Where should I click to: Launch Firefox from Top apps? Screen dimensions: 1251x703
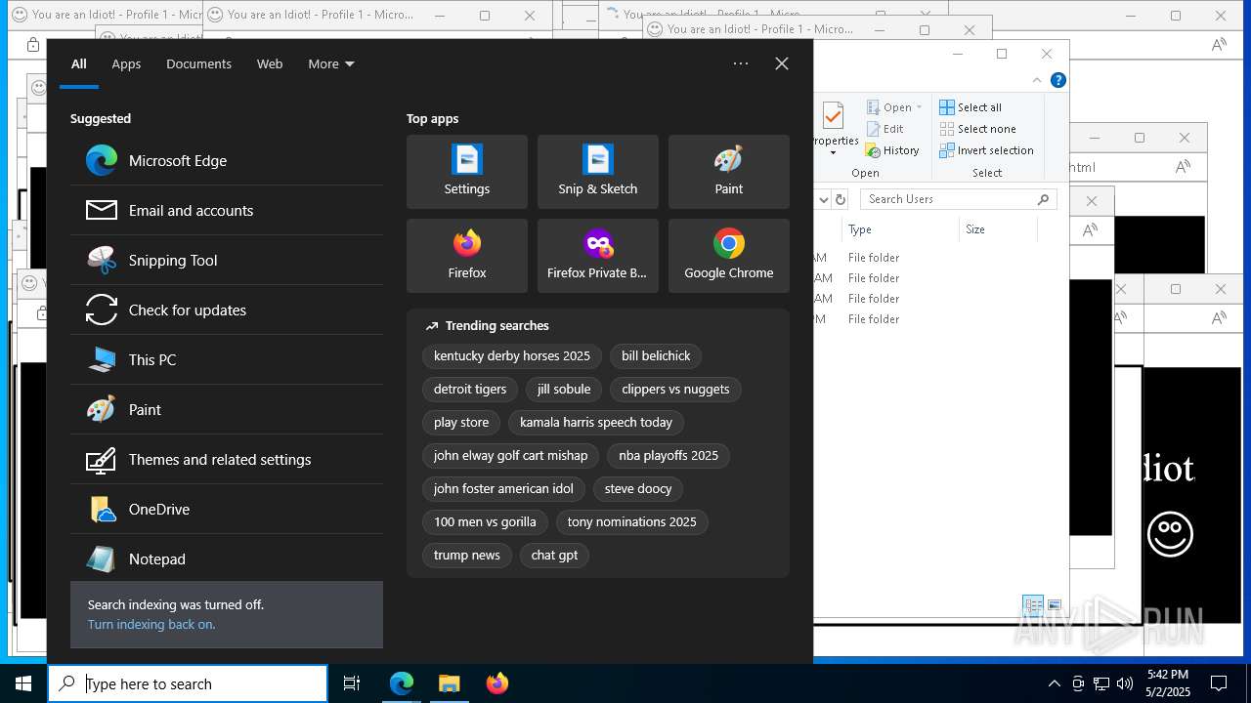[x=467, y=256]
